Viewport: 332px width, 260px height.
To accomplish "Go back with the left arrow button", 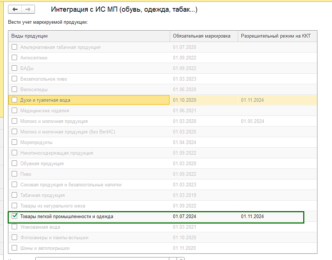I will pos(15,9).
